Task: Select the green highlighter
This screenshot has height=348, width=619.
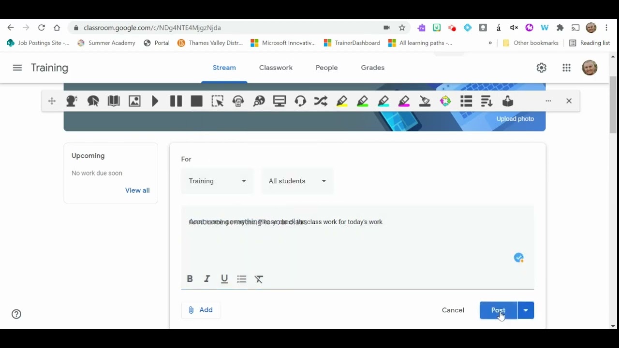Action: (x=363, y=101)
